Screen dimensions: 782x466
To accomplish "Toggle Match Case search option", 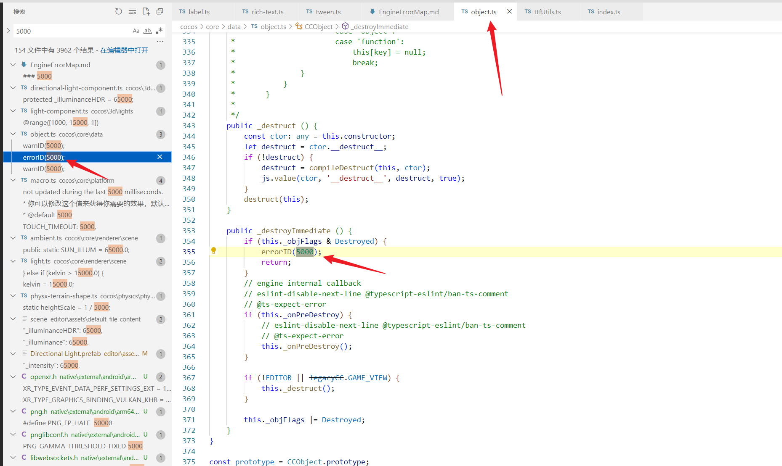I will coord(136,31).
